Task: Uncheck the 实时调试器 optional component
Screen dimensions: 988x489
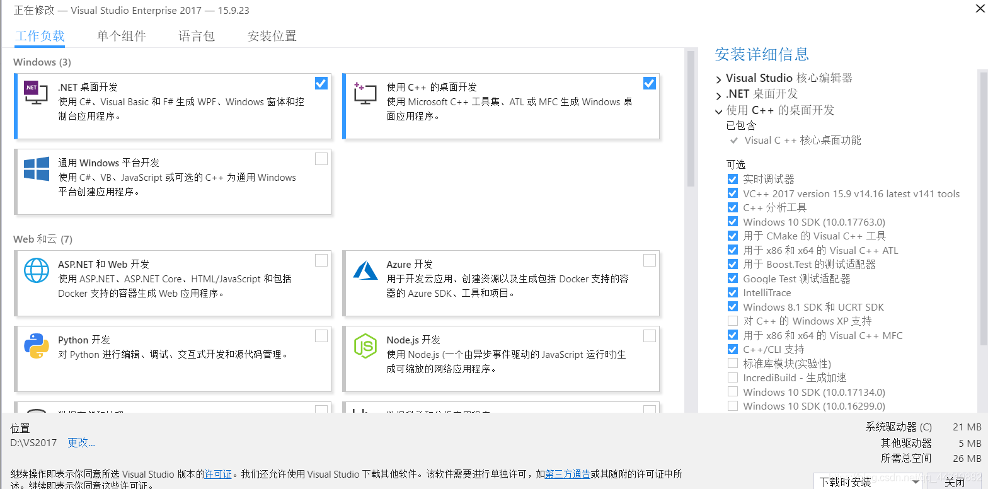Action: [732, 180]
